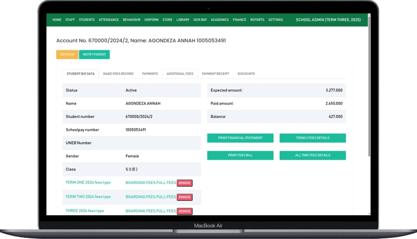Open the Sick Bay menu item

click(200, 20)
